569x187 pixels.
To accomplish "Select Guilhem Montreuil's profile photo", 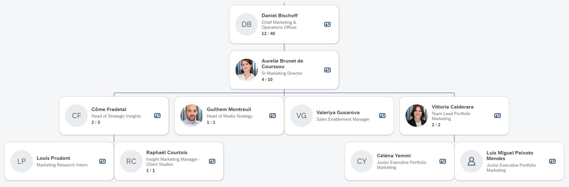I will pos(192,116).
